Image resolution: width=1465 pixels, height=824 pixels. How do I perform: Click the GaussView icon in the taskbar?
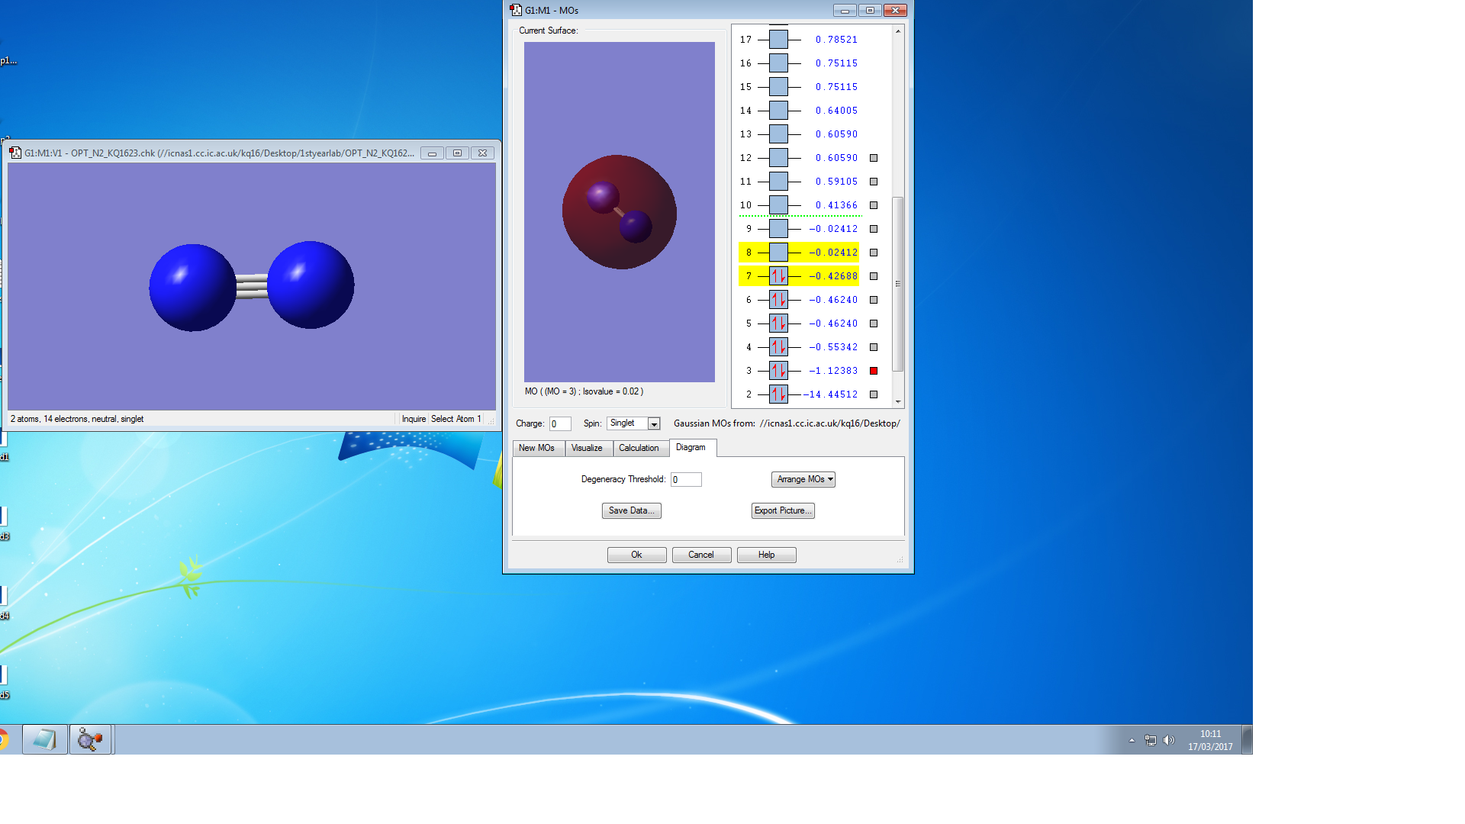pyautogui.click(x=91, y=739)
